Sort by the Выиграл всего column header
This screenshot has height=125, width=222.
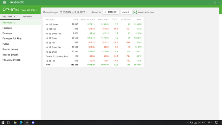click(88, 20)
